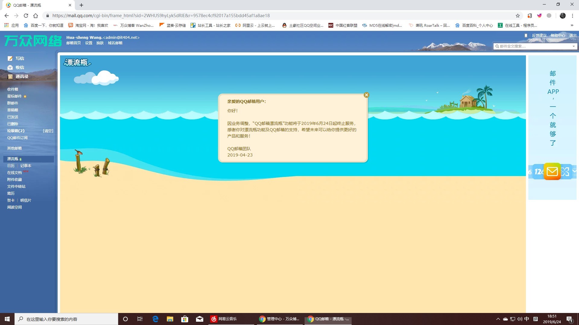Image resolution: width=579 pixels, height=325 pixels.
Task: Reload the page with the refresh icon
Action: (26, 16)
